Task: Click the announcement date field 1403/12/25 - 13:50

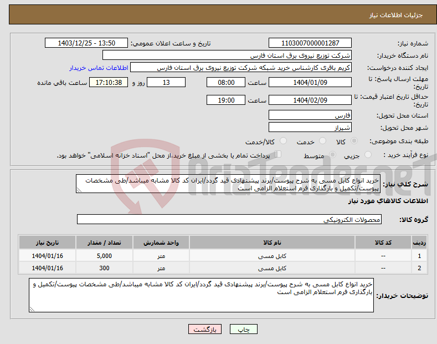Action: point(86,43)
